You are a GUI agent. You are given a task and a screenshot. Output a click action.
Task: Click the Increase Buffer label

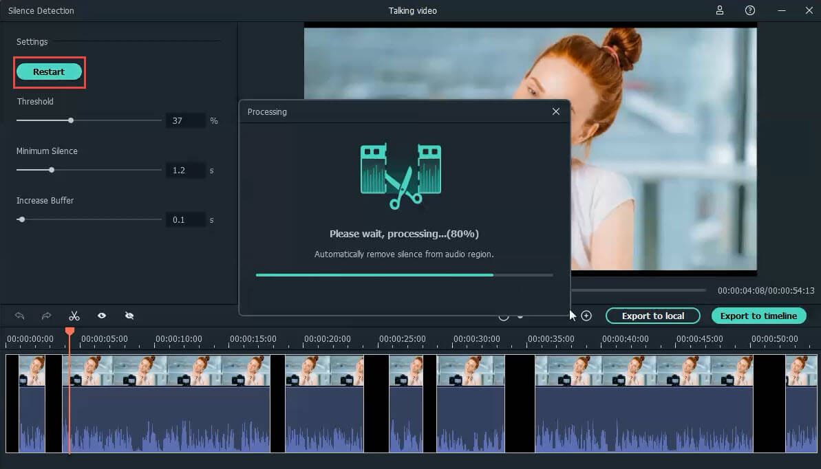point(45,201)
